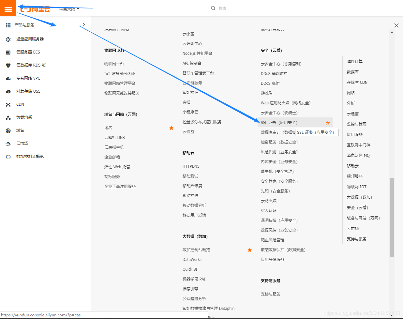
Task: Open 堡垒机（安全管理）
Action: [x=277, y=172]
